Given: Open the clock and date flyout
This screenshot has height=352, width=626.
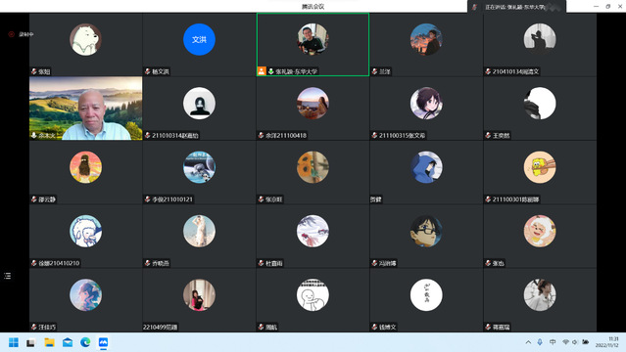Looking at the screenshot, I should point(606,342).
